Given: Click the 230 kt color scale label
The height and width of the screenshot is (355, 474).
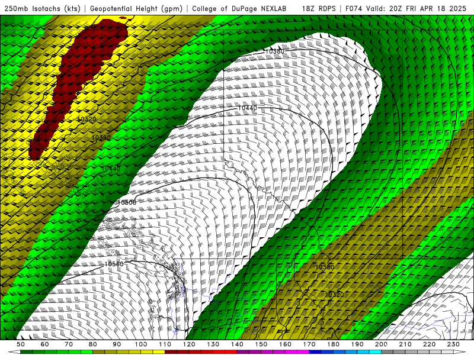Looking at the screenshot, I should click(453, 344).
